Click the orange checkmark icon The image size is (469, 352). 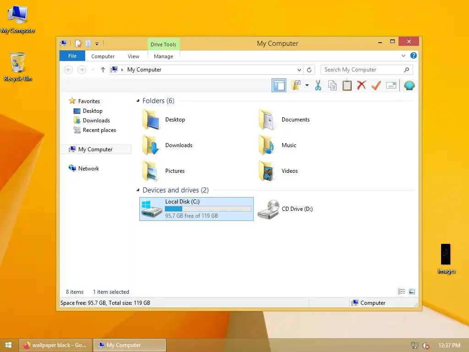[x=376, y=85]
